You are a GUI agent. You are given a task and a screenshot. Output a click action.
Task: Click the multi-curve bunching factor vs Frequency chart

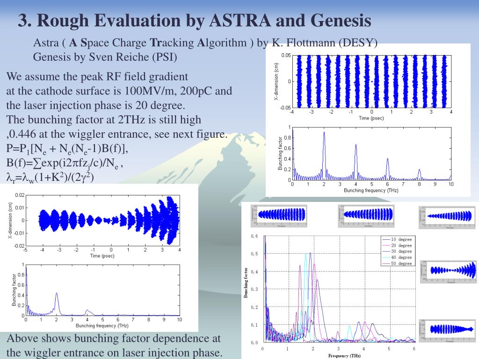(339, 289)
